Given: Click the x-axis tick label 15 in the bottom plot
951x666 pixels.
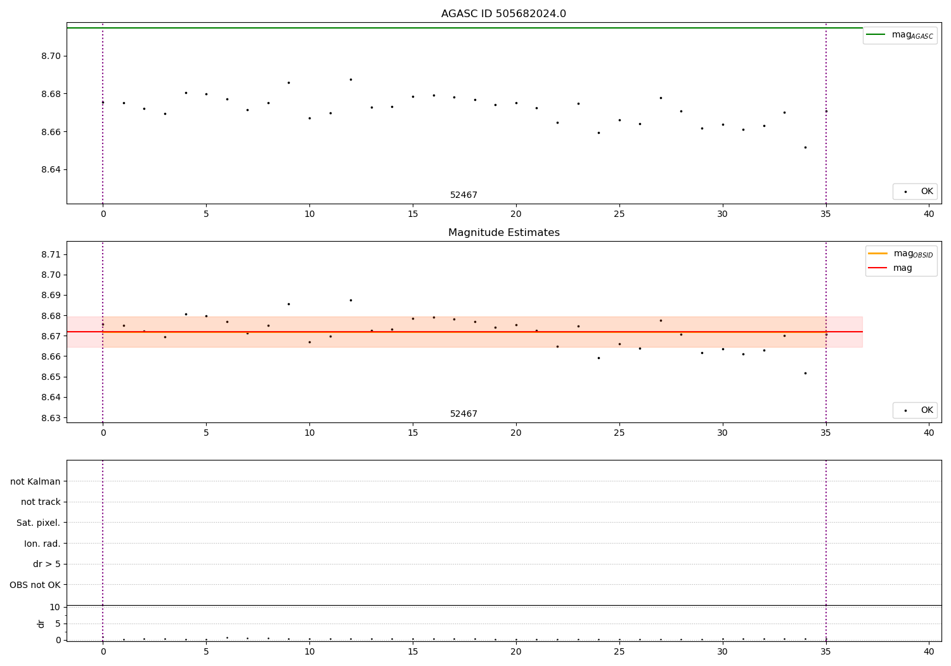Looking at the screenshot, I should [x=413, y=651].
